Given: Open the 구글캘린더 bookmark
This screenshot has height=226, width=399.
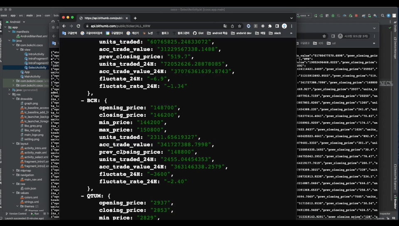Looking at the screenshot, I should [x=115, y=33].
